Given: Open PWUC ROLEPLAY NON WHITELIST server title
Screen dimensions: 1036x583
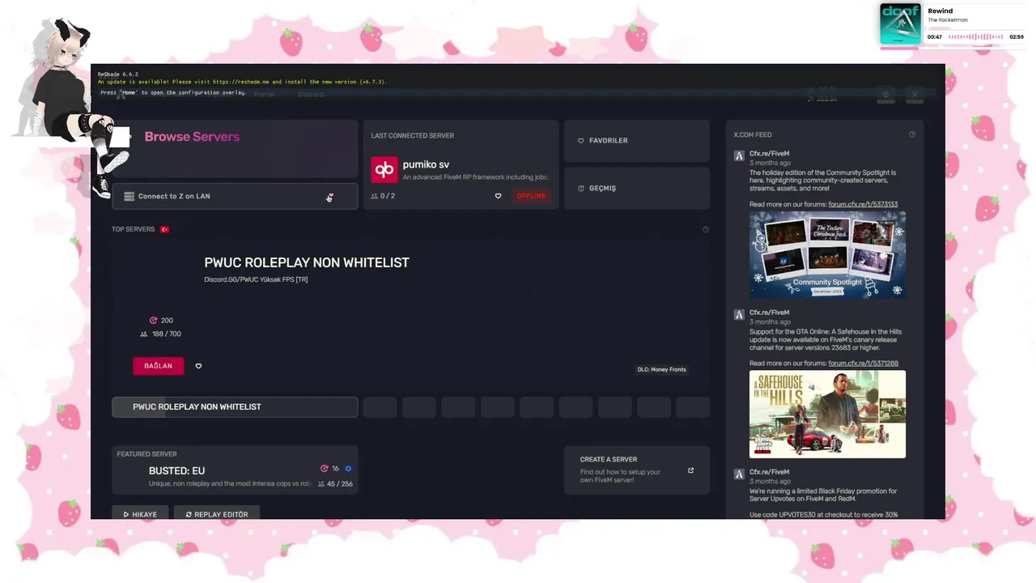Looking at the screenshot, I should pyautogui.click(x=307, y=262).
